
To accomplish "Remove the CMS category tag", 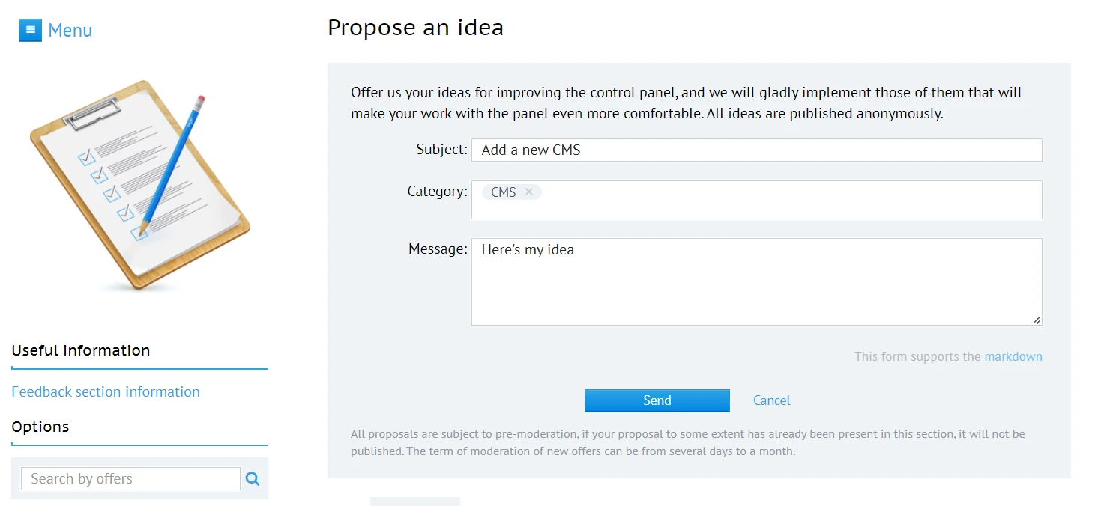I will click(529, 192).
